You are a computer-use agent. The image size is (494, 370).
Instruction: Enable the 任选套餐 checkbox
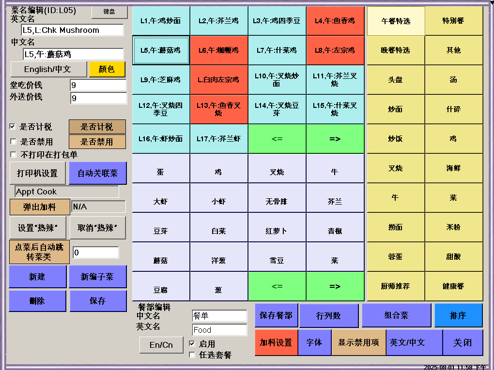[x=192, y=355]
